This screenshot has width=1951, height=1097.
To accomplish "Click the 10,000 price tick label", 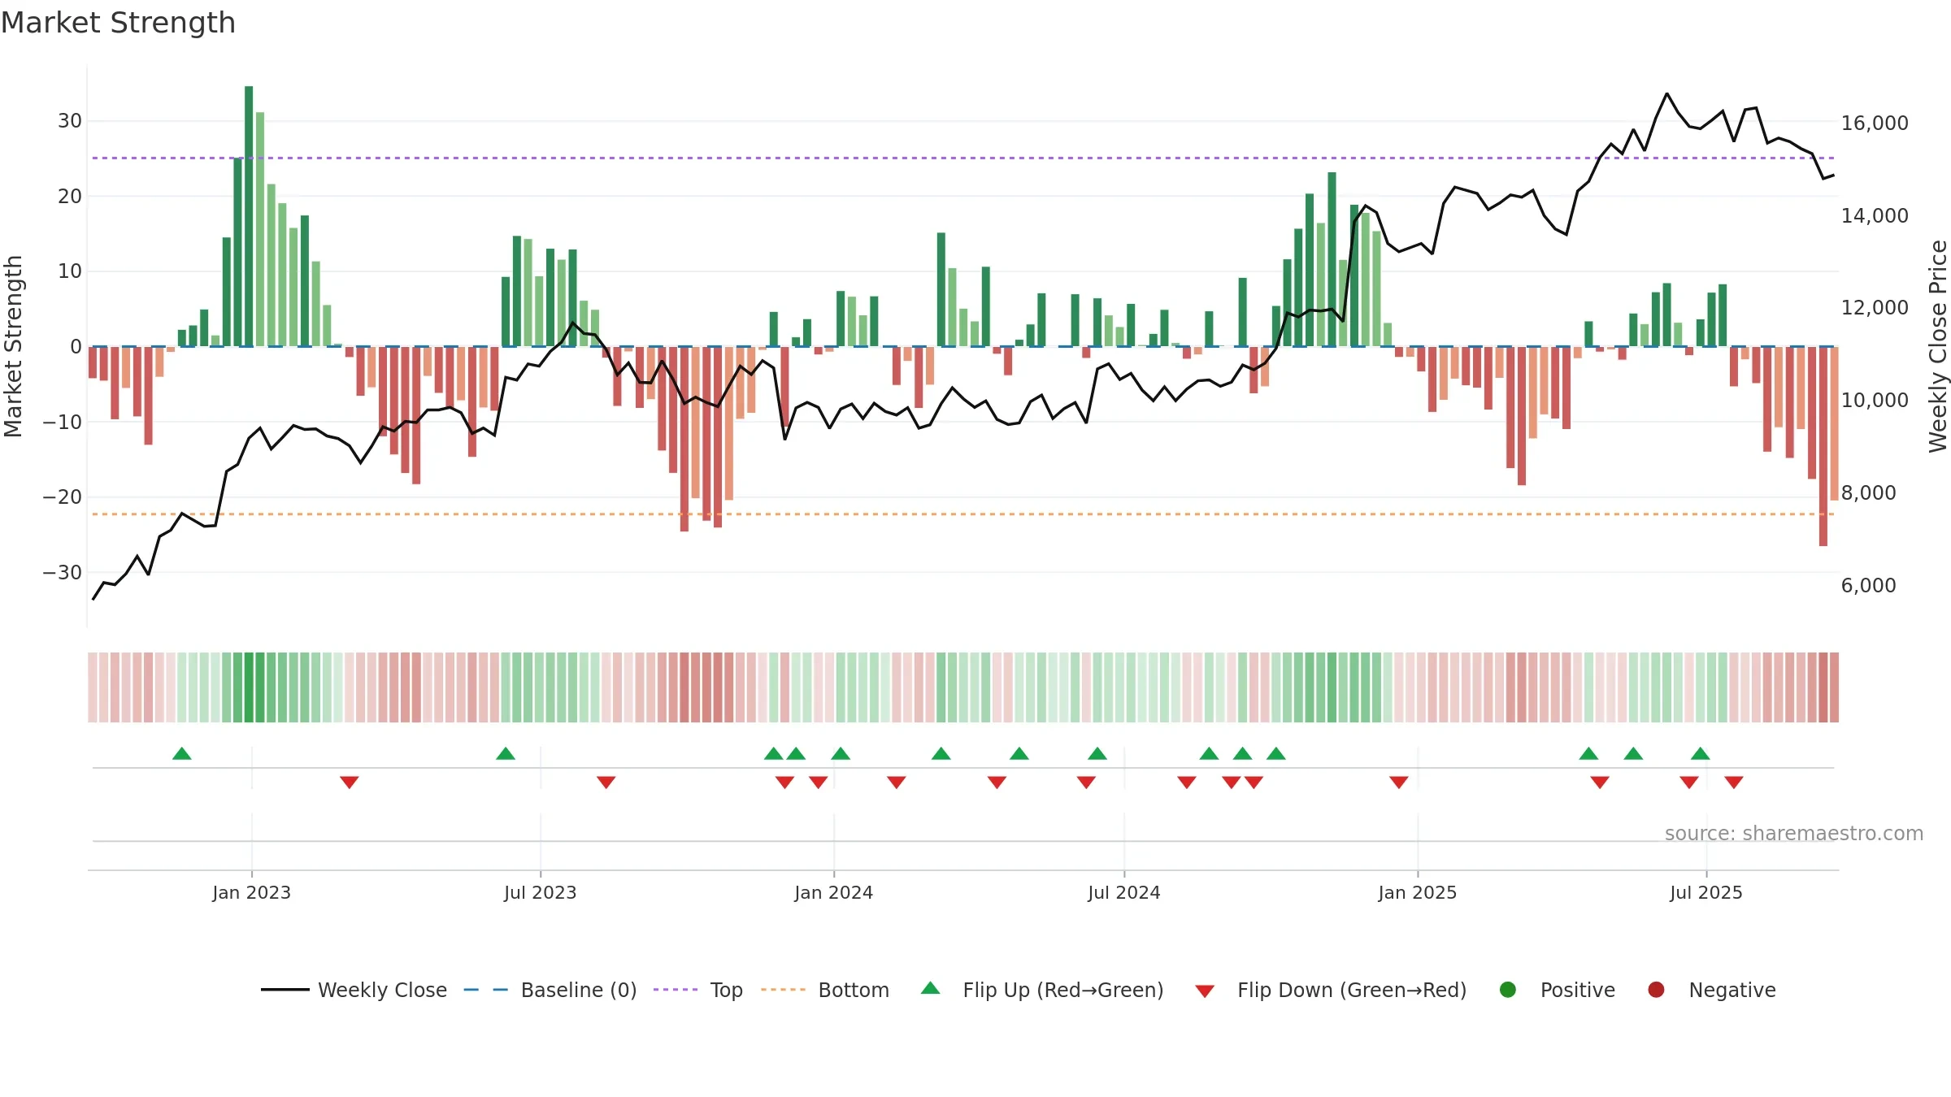I will [x=1875, y=401].
